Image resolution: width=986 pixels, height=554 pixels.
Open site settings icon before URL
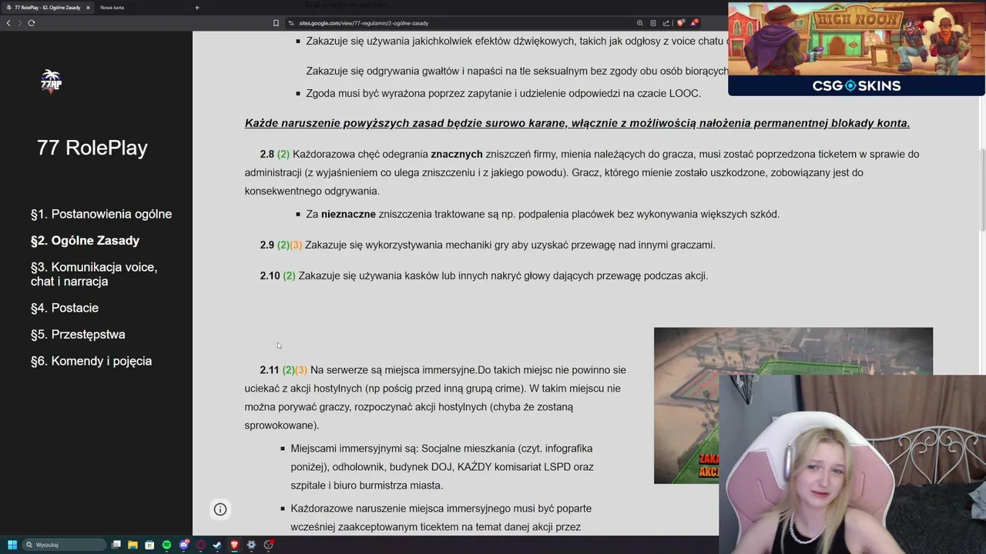click(x=291, y=23)
